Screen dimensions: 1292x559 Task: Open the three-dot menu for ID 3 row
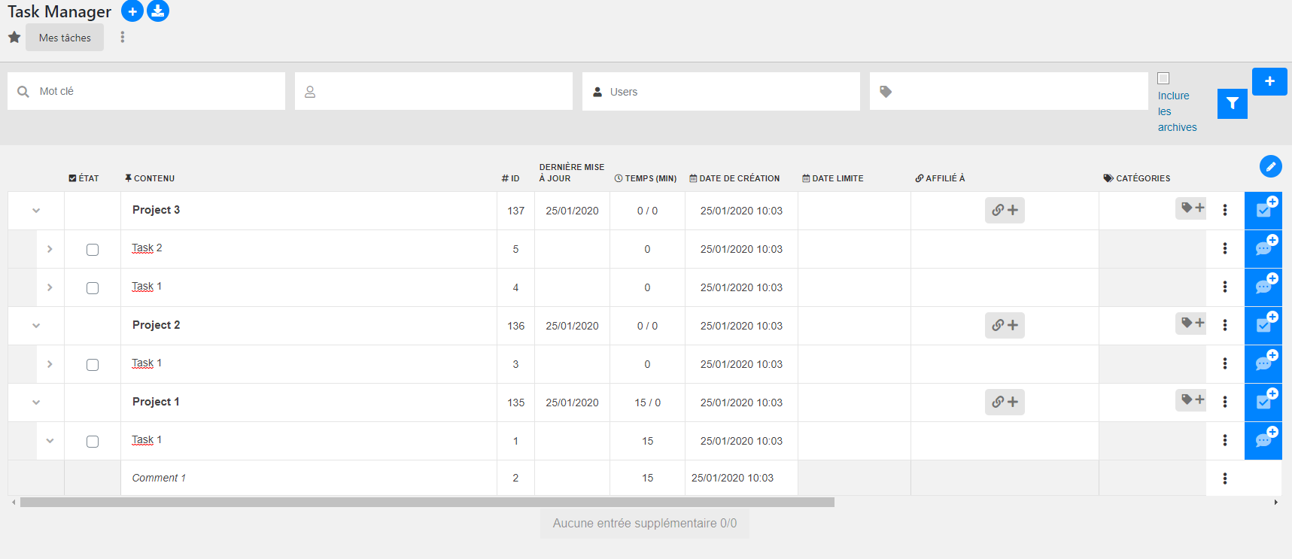1225,364
